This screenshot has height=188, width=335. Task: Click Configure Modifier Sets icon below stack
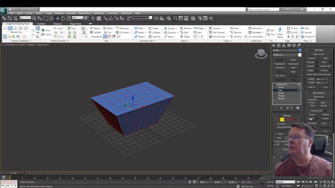click(x=298, y=108)
